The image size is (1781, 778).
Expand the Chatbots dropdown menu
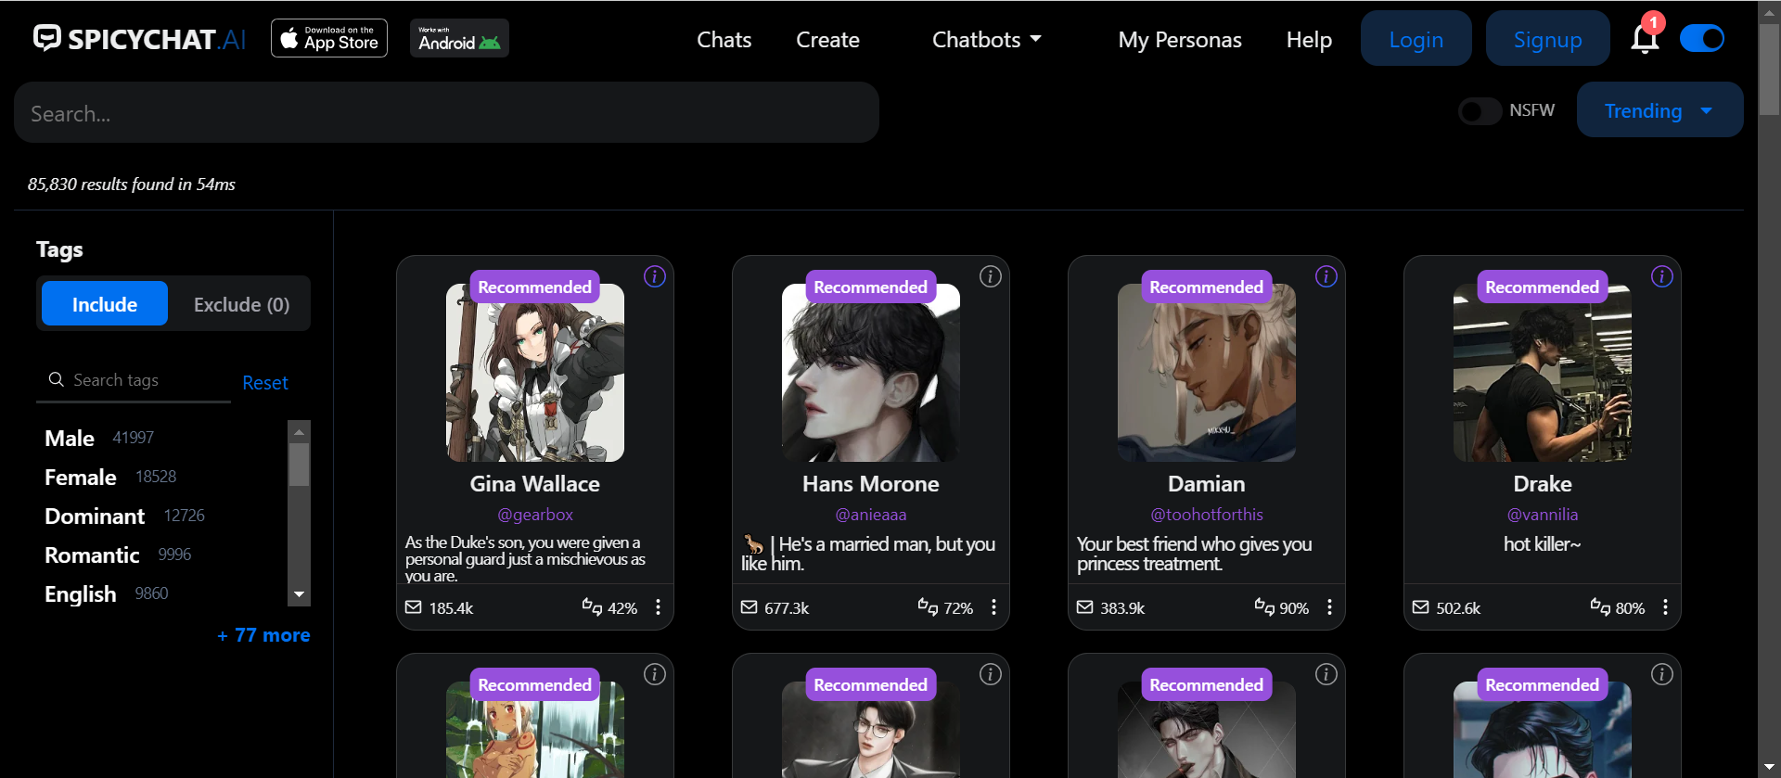[x=986, y=40]
